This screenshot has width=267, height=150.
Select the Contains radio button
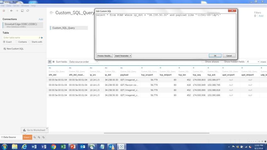pyautogui.click(x=16, y=42)
